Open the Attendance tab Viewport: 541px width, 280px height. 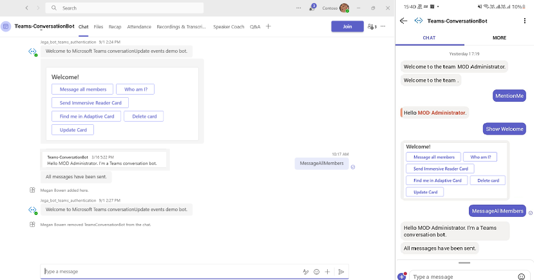tap(139, 26)
